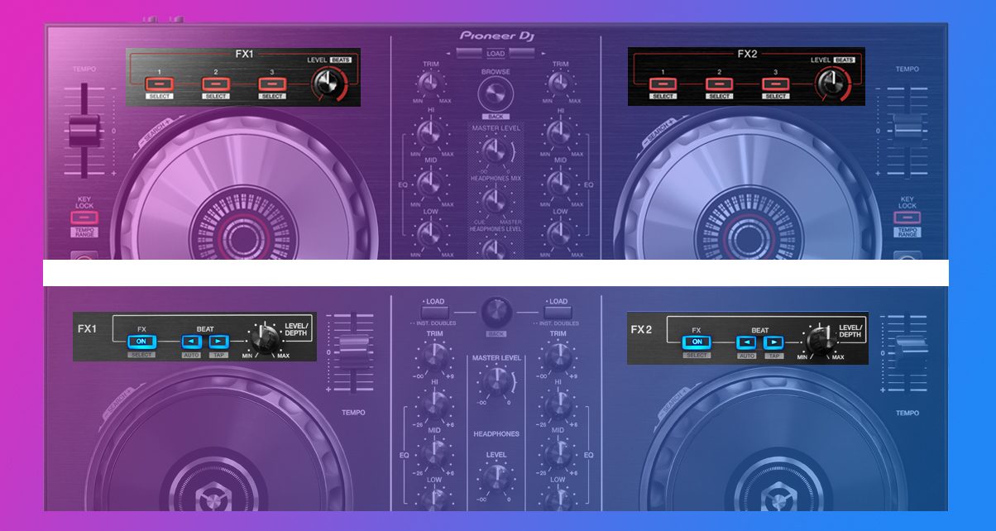Click FX1 BEAT left arrow button
996x531 pixels.
point(192,341)
